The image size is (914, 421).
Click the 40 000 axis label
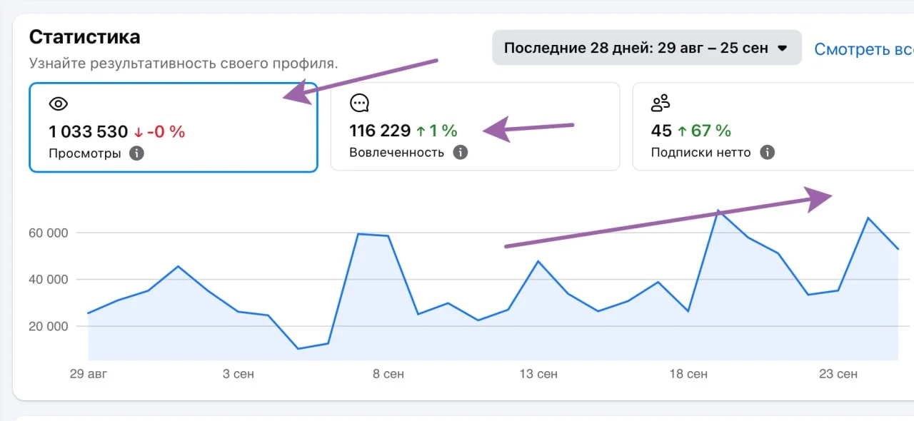click(47, 280)
